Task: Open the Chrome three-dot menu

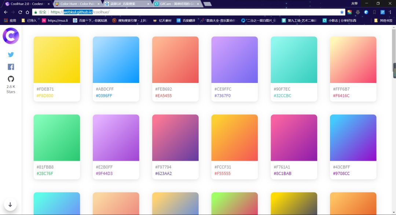Action: pos(390,12)
